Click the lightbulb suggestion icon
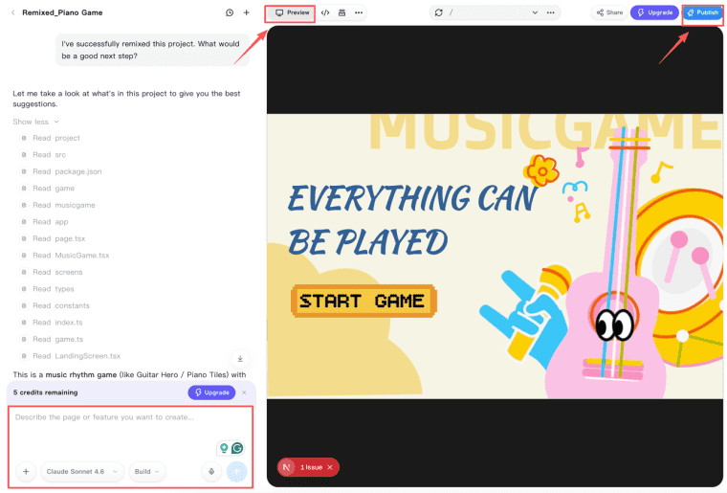Screen dimensions: 727x493 click(x=224, y=448)
